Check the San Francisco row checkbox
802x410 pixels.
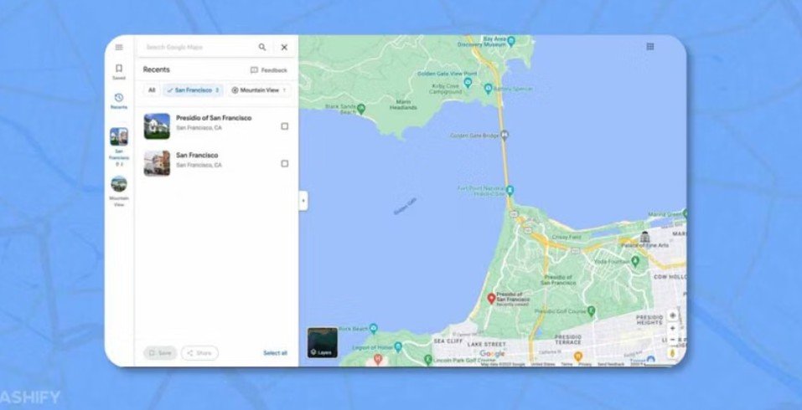click(285, 163)
